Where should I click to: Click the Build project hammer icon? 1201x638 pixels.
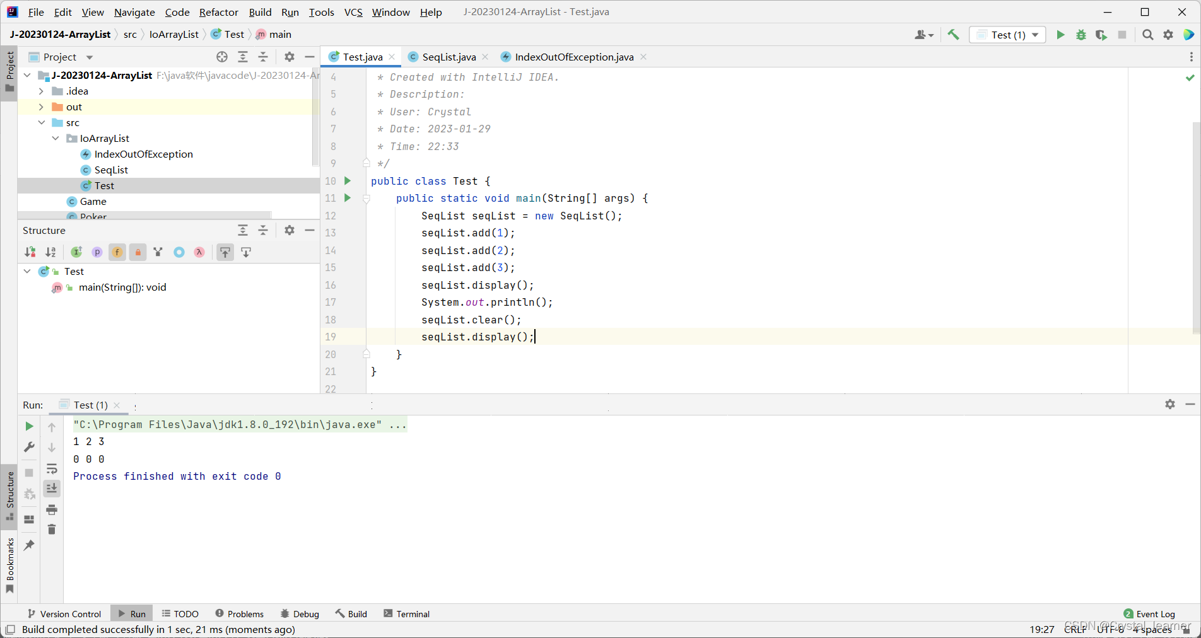954,35
